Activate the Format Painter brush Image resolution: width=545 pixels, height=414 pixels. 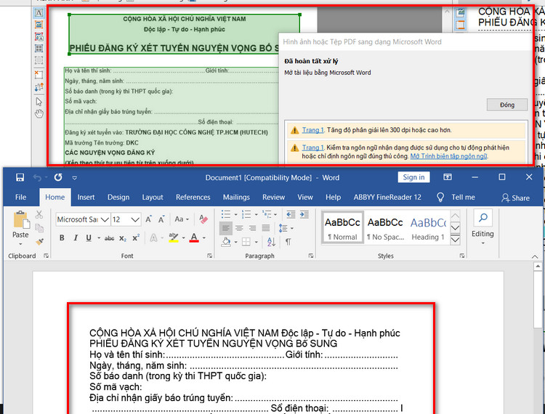(39, 241)
